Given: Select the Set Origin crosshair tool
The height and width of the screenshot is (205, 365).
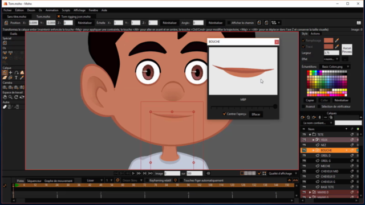Looking at the screenshot, I should click(x=10, y=72).
